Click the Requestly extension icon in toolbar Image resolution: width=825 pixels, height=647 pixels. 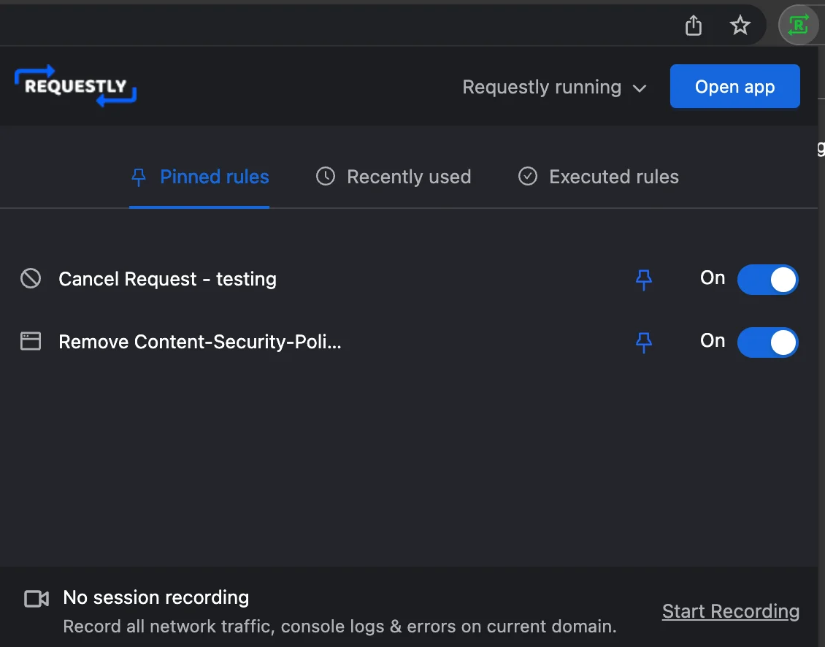click(798, 25)
